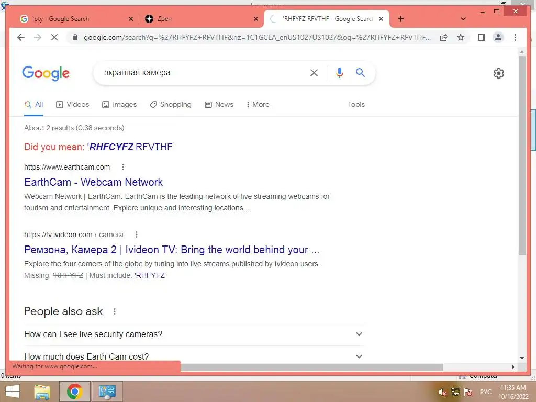Open EarthCam - Webcam Network result
This screenshot has width=536, height=402.
click(93, 182)
